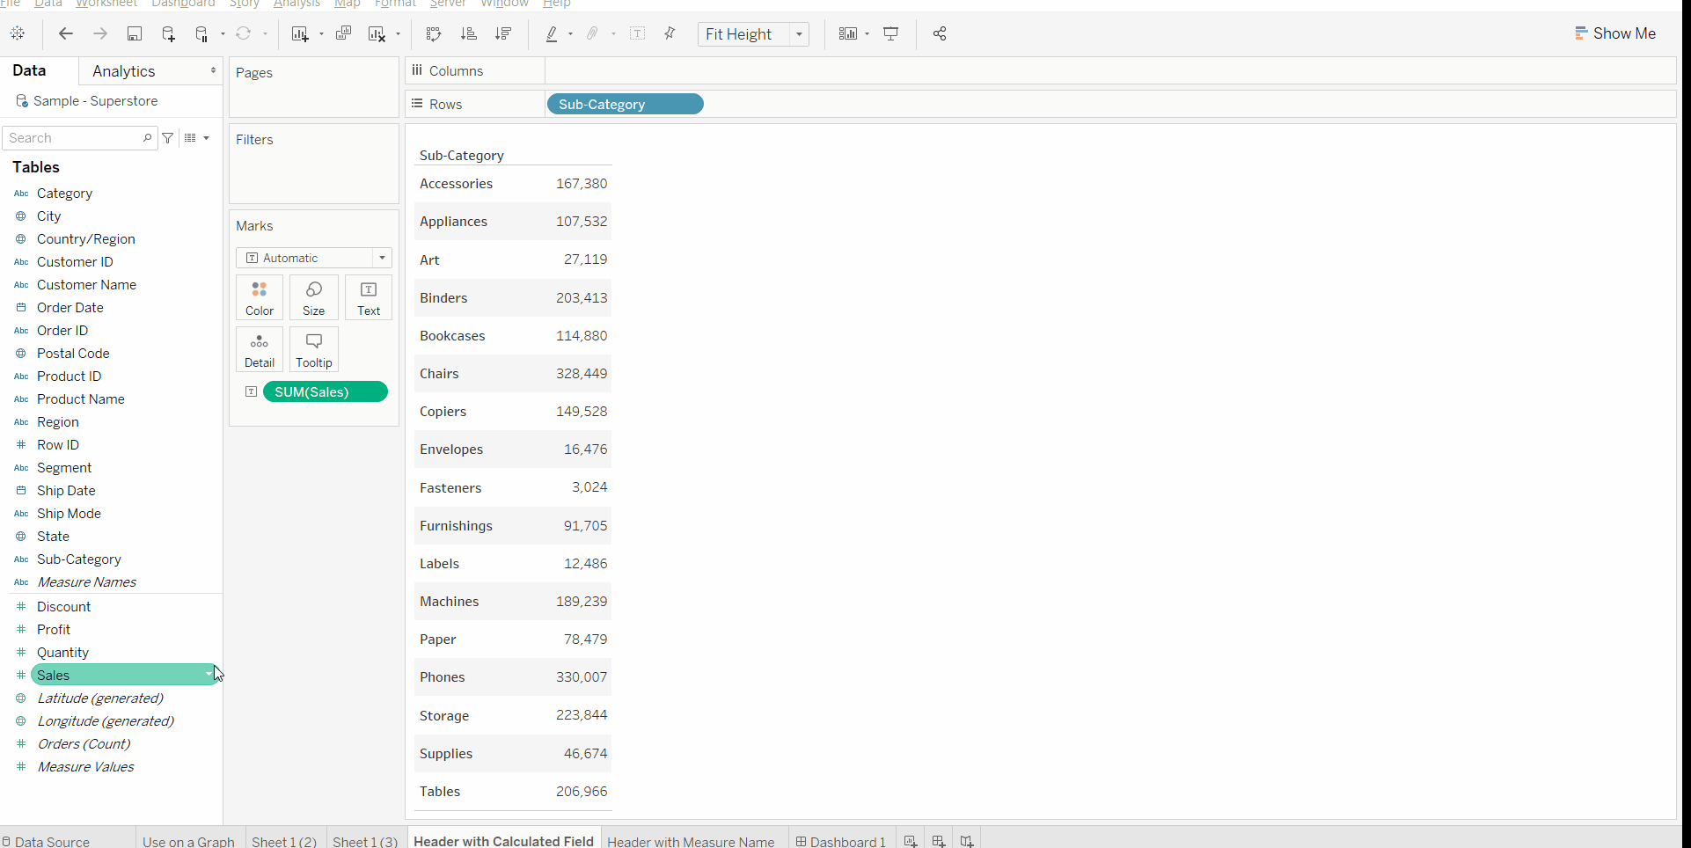Click the filter fields funnel icon
The width and height of the screenshot is (1691, 848).
[168, 138]
